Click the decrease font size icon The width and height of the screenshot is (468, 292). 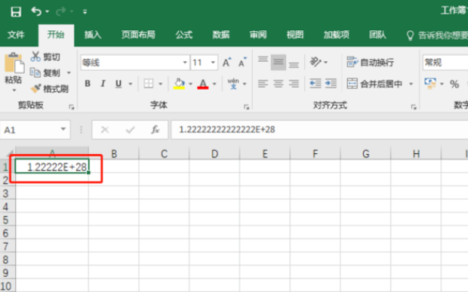(242, 63)
